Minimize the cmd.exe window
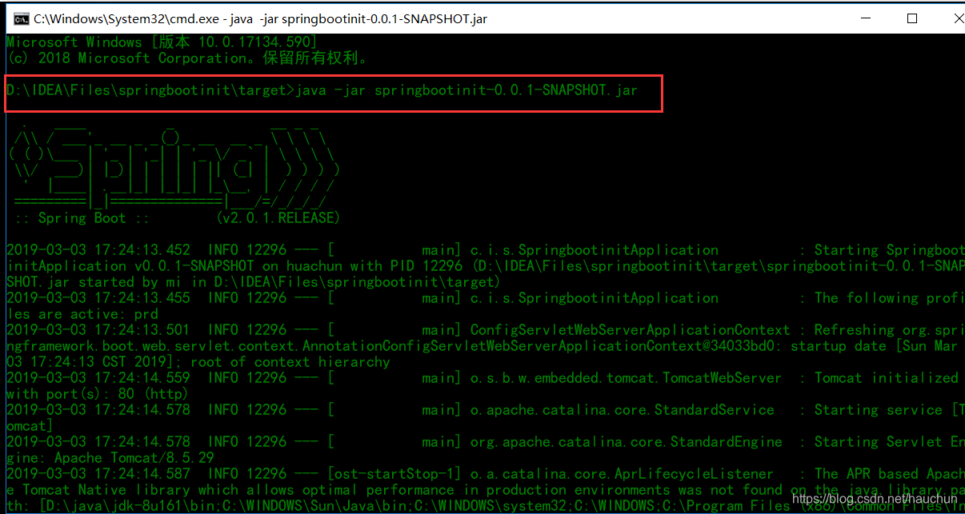This screenshot has width=965, height=514. click(x=867, y=18)
